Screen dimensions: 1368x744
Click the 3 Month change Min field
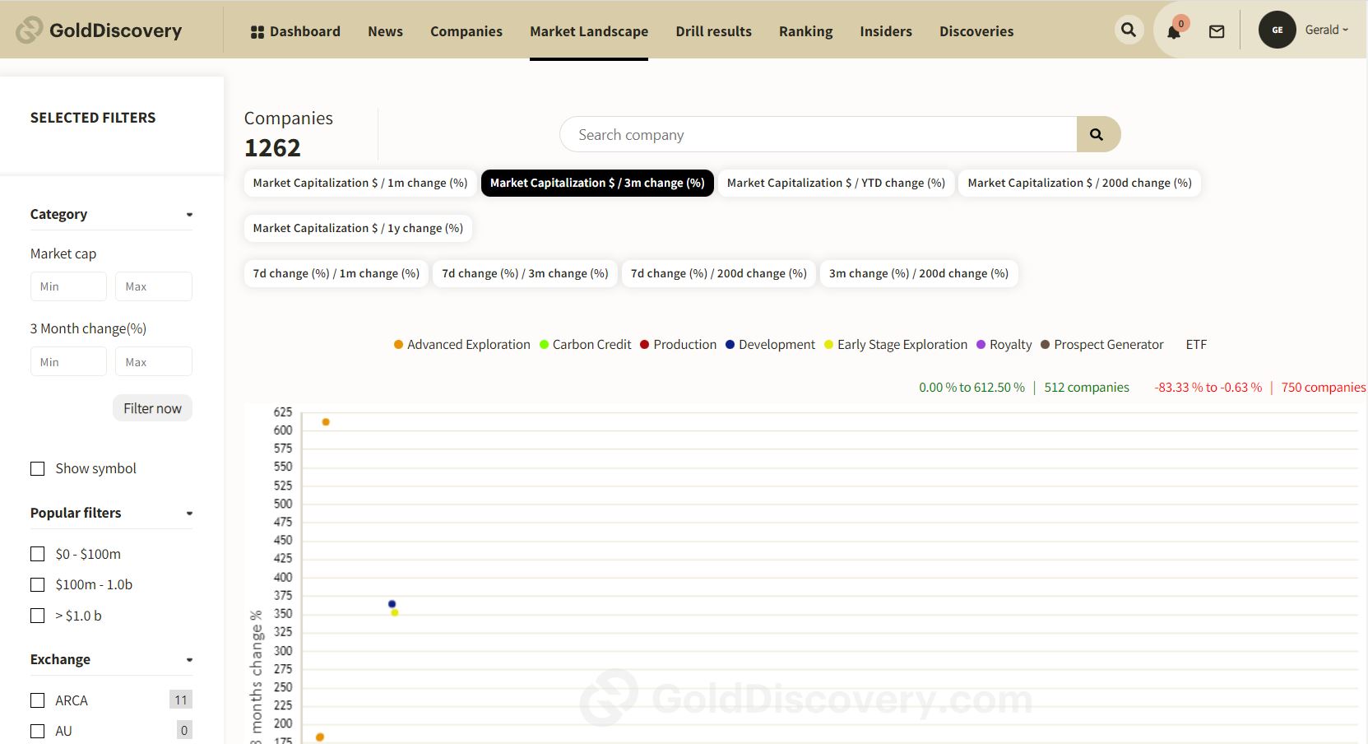point(68,361)
